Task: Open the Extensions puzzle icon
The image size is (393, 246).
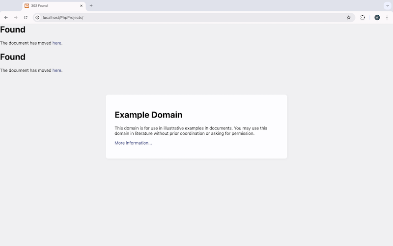Action: [363, 18]
